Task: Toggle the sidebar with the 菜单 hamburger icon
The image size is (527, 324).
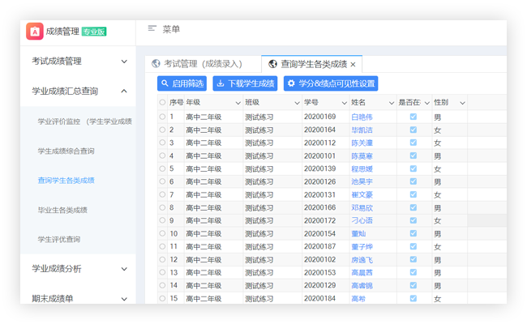Action: click(x=152, y=29)
